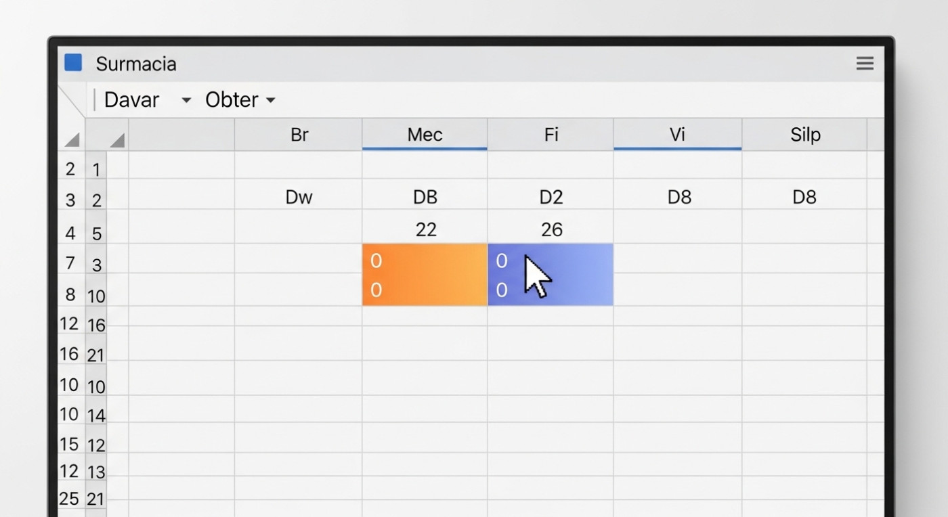
Task: Click the orange highlighted cell under Mec
Action: pyautogui.click(x=425, y=275)
